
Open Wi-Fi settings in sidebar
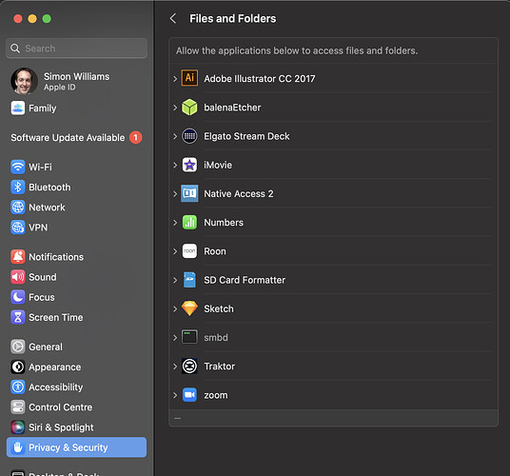tap(76, 167)
